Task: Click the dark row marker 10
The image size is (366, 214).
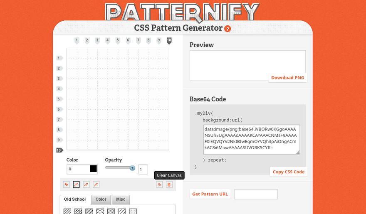Action: (x=60, y=150)
